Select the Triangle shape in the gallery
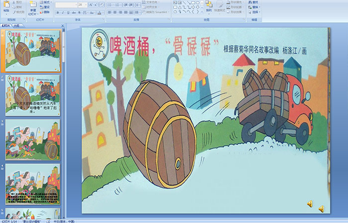 tap(180, 7)
